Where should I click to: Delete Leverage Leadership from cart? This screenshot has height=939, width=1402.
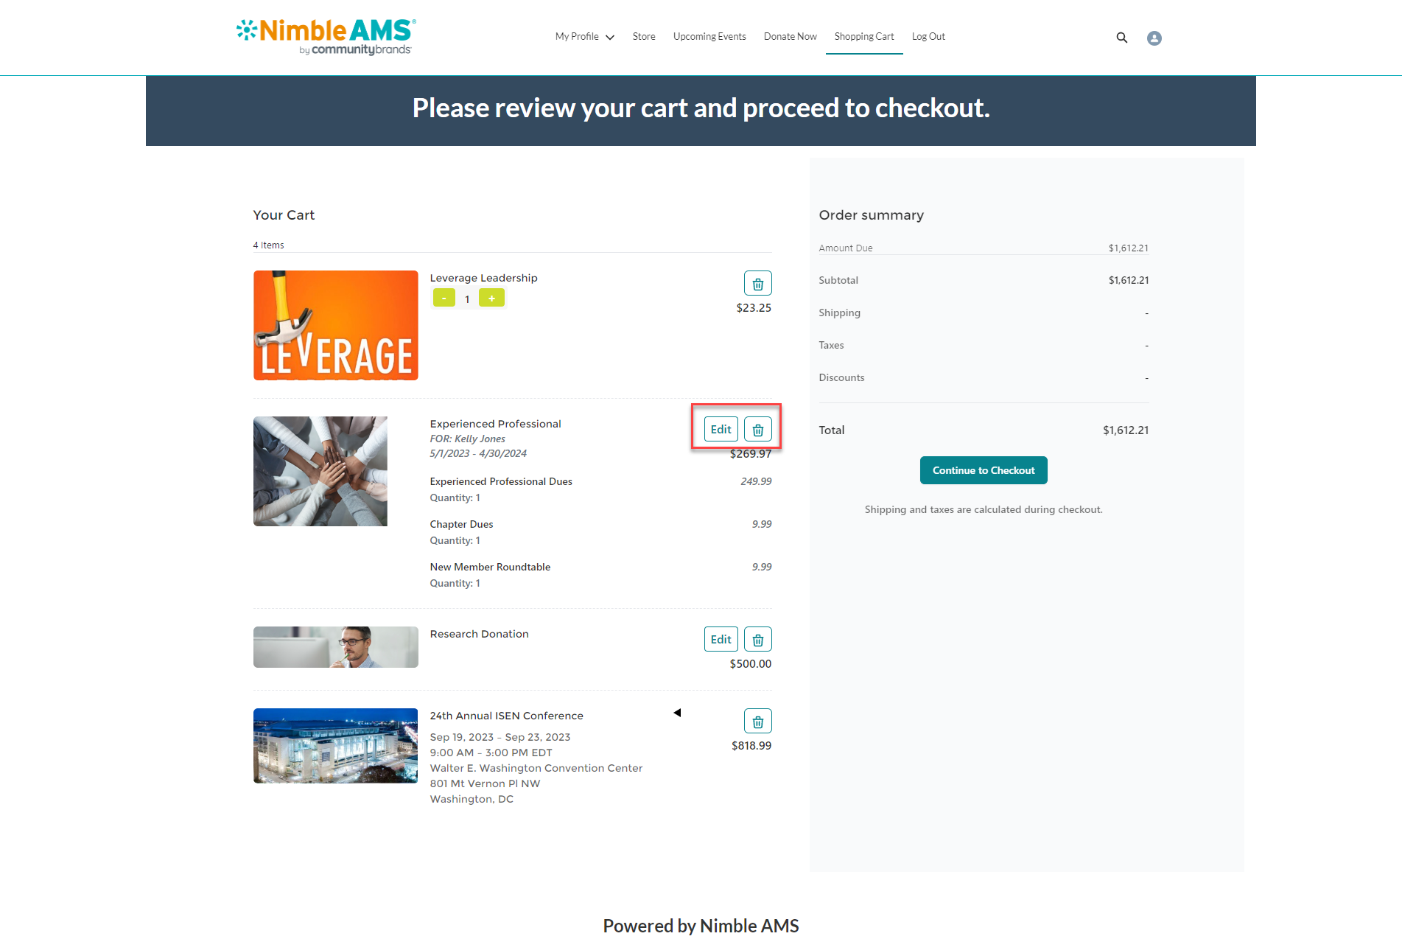click(757, 284)
